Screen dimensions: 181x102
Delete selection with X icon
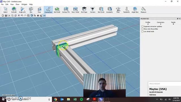pos(19,16)
